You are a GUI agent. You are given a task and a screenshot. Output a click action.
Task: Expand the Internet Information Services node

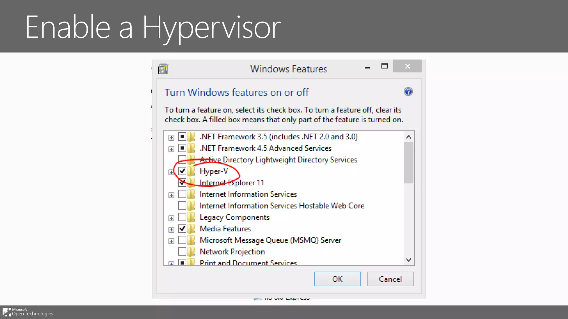tap(171, 195)
